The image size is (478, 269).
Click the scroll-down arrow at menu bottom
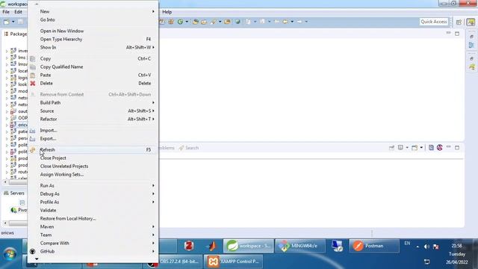click(x=37, y=259)
